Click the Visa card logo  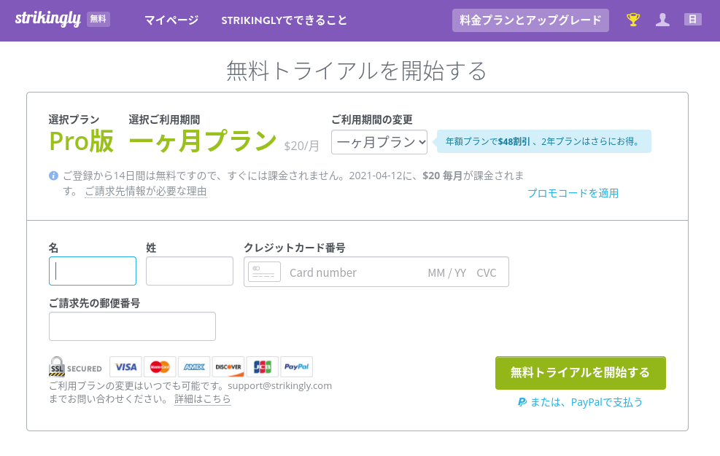tap(125, 367)
